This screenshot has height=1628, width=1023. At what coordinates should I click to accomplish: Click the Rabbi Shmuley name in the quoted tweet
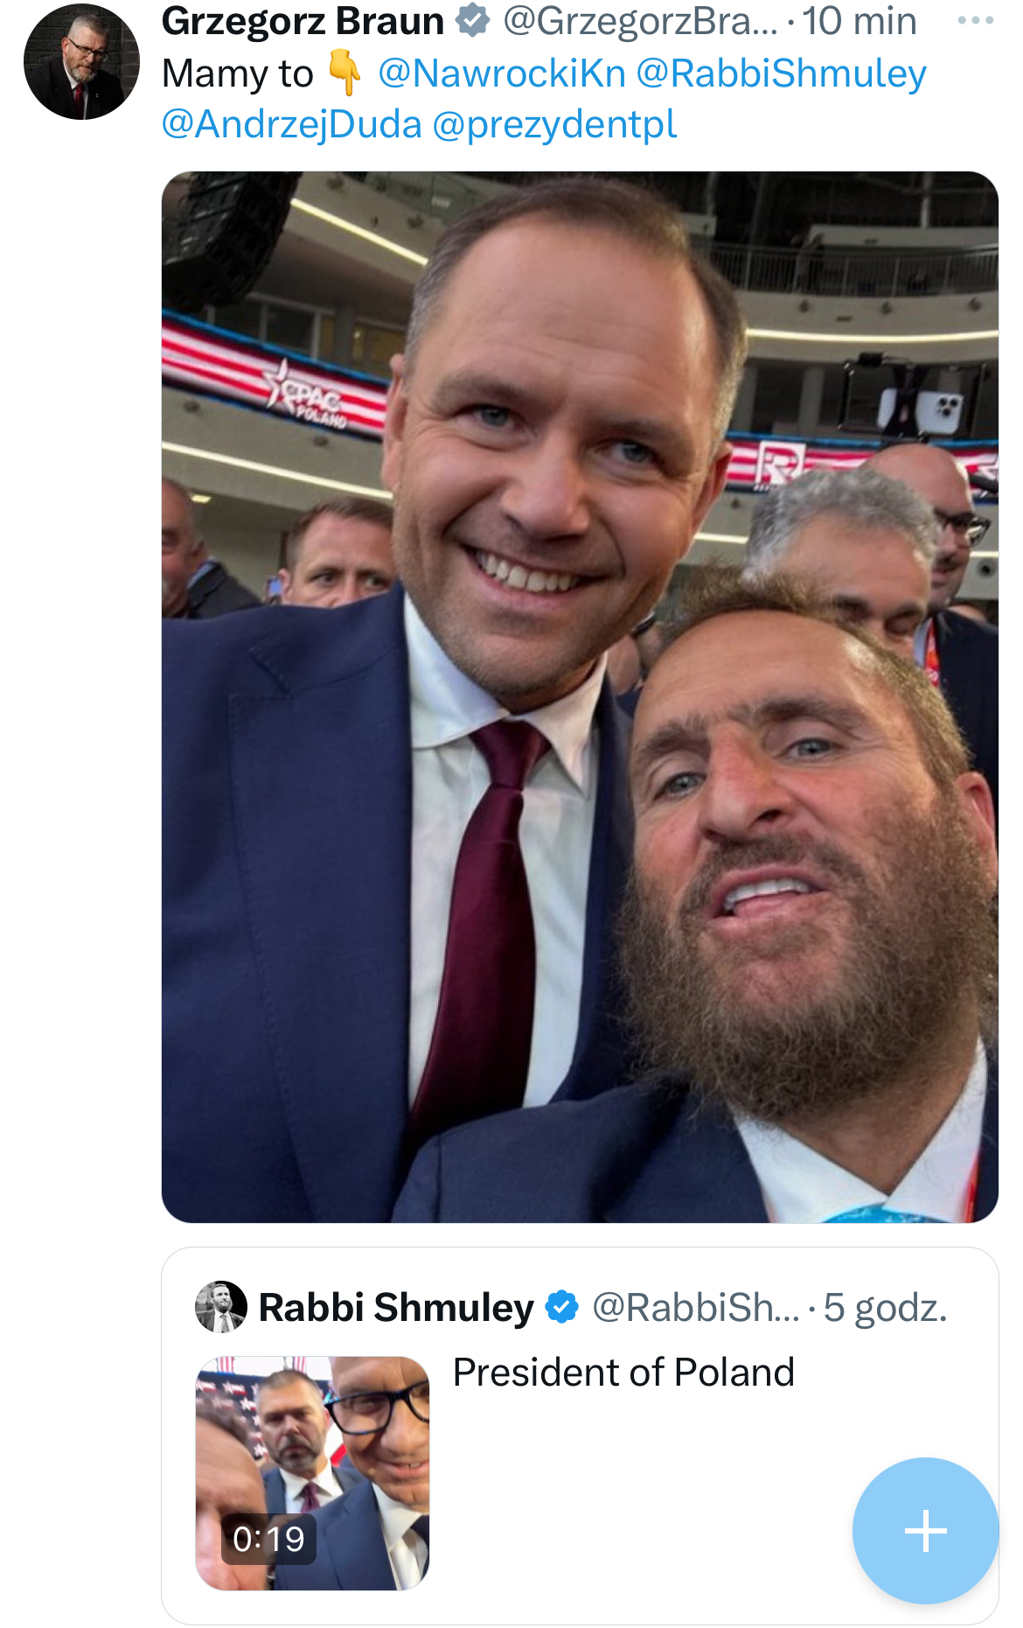(x=396, y=1307)
